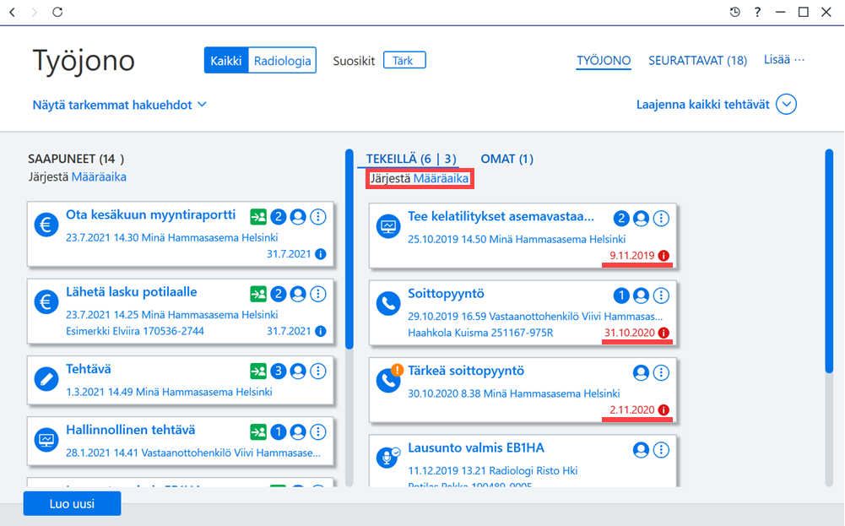Viewport: 845px width, 526px height.
Task: Click the phone icon on Soittopyyntö task
Action: click(x=388, y=303)
